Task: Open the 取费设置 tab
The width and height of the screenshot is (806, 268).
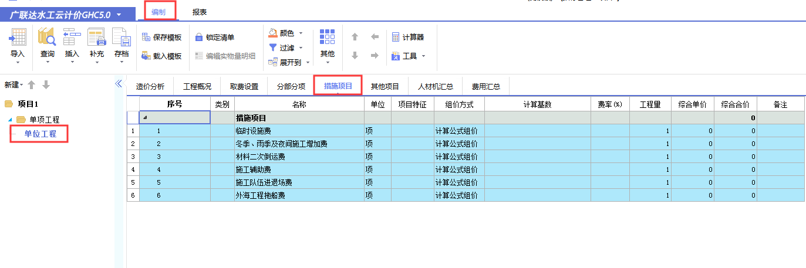Action: tap(244, 86)
